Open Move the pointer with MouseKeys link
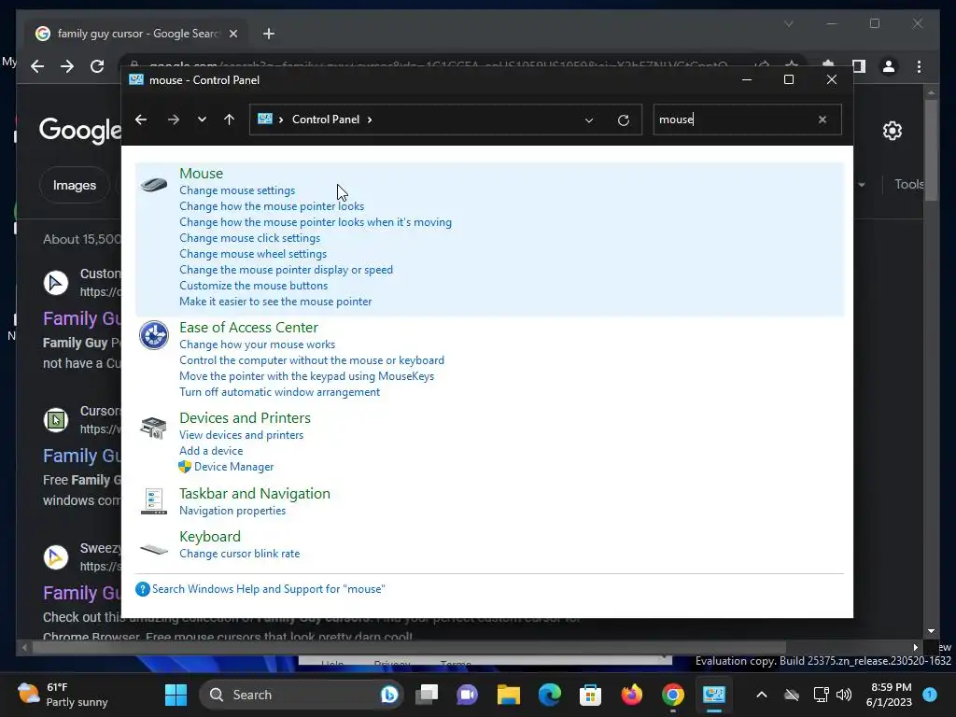Screen dimensions: 956x717 tap(306, 376)
